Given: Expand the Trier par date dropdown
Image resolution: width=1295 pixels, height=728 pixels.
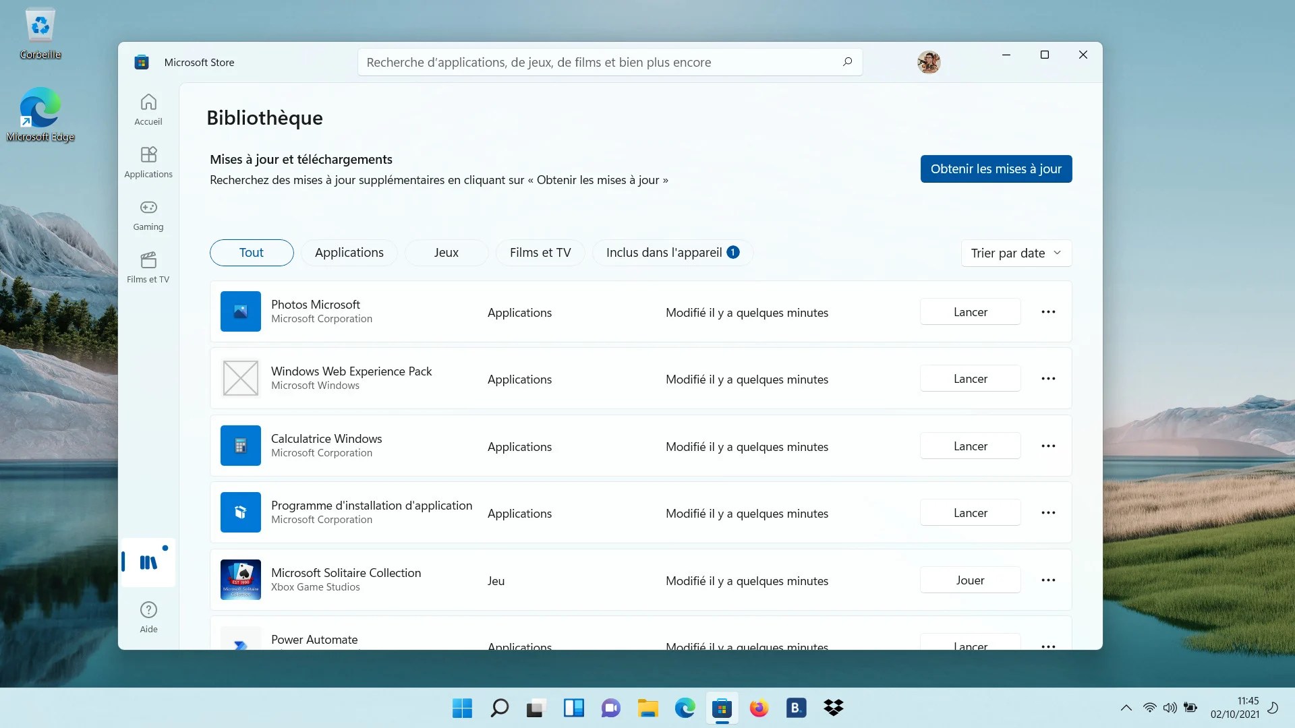Looking at the screenshot, I should (x=1016, y=253).
